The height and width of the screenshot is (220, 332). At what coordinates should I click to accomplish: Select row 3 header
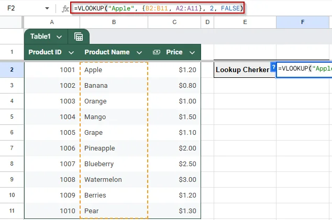click(12, 85)
